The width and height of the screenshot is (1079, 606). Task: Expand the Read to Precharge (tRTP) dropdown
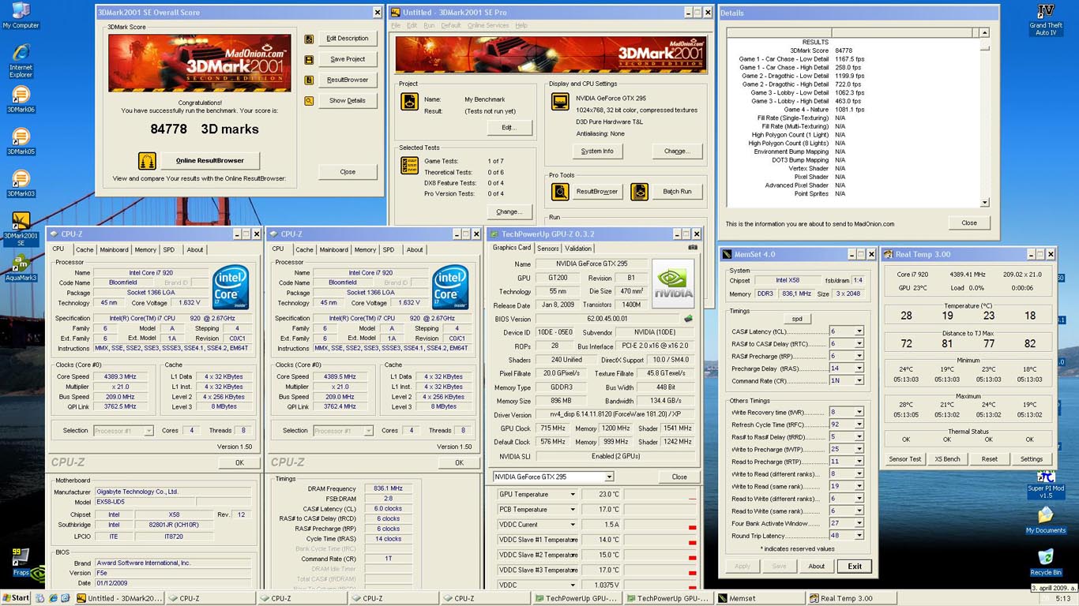tap(859, 462)
